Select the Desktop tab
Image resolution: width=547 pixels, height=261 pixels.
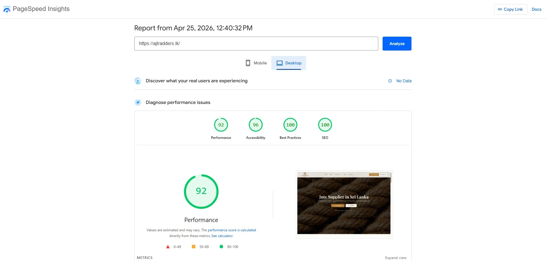[x=289, y=63]
